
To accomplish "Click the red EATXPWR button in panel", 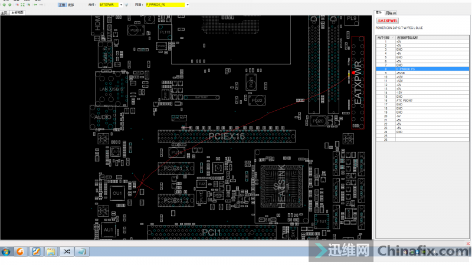I will (388, 21).
